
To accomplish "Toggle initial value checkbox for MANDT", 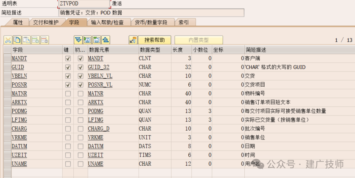I will click(80, 58).
